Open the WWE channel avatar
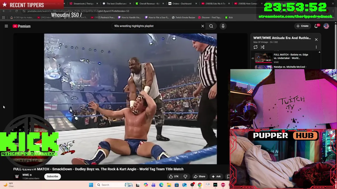This screenshot has width=337, height=189. (x=17, y=176)
